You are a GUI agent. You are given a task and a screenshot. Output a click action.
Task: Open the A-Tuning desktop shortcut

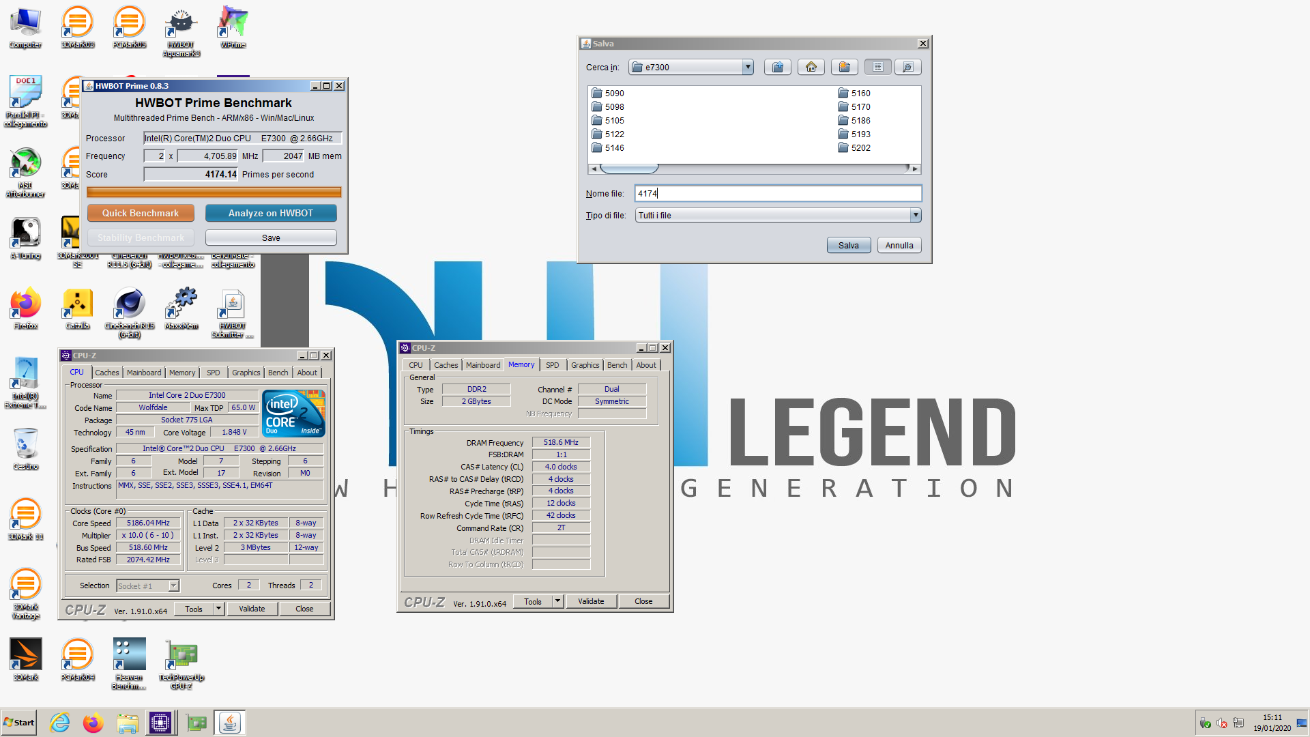pos(25,239)
